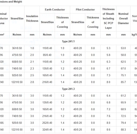This screenshot has width=137, height=134.
Task: Click the Earth Conductor column group header
Action: coord(55,10)
